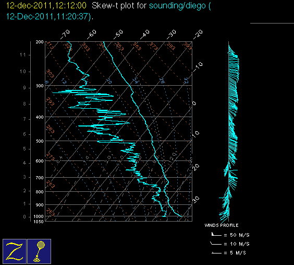Click the 5 km altitude tick label
The image size is (294, 265).
click(x=24, y=149)
